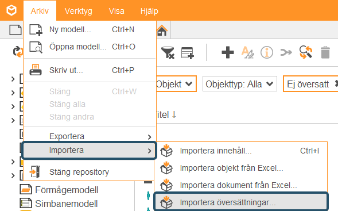Click the rename text A pencil icon
This screenshot has width=338, height=211.
247,52
